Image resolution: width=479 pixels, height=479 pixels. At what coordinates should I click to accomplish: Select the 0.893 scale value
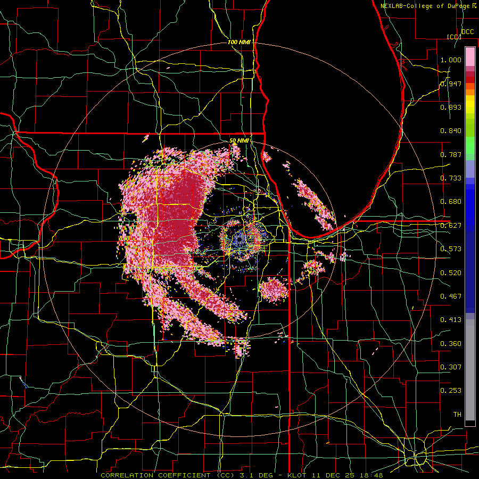coord(451,107)
